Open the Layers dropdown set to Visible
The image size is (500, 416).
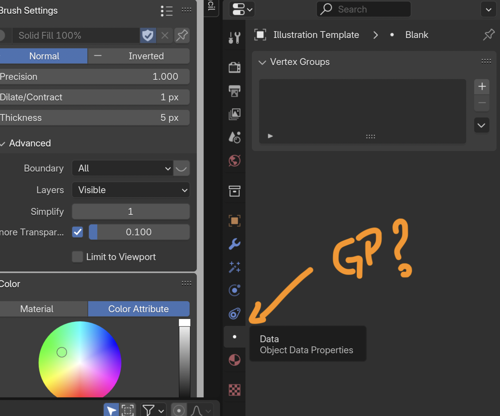131,190
